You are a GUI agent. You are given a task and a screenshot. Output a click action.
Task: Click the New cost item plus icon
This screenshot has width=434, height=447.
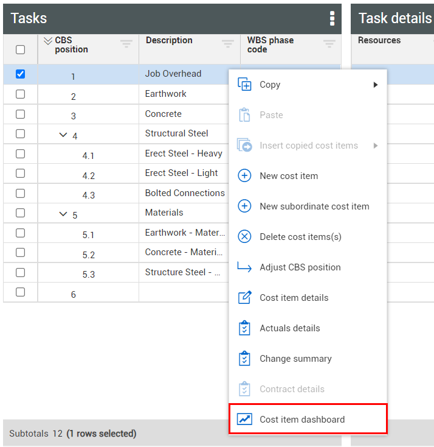244,176
